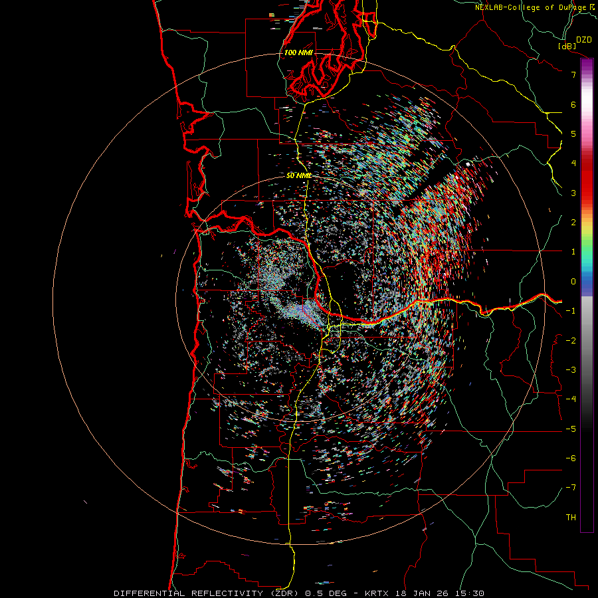Click the blue 0 dB band on color bar
The image size is (598, 598).
587,282
